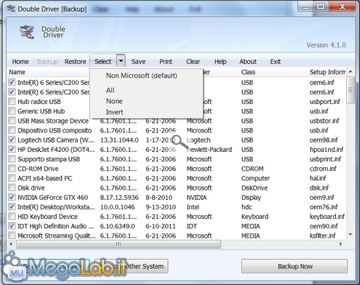Viewport: 360px width, 285px height.
Task: Select the NVIDIA provider cell
Action: [x=196, y=197]
